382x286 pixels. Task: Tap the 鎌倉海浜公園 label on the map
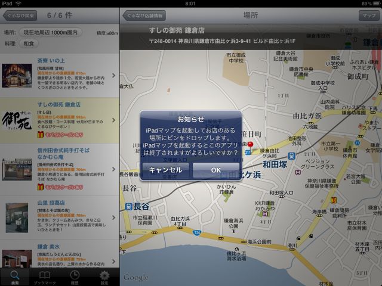click(x=233, y=223)
